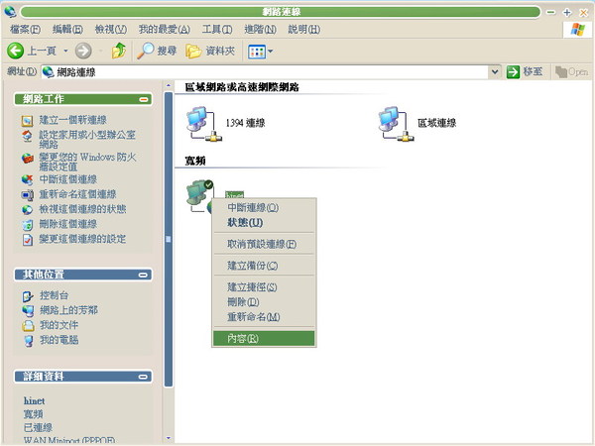Open 控制台 in Other Places
The image size is (595, 446).
[x=55, y=295]
